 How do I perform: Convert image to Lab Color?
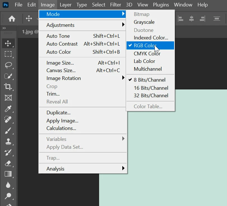150,61
